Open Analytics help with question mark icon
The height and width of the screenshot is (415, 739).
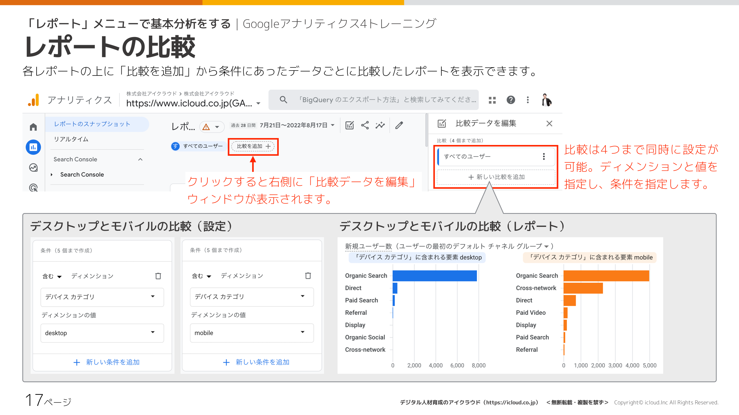510,100
